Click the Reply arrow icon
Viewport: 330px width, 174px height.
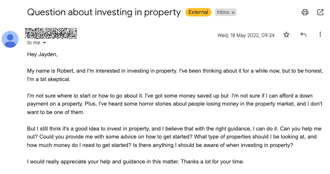click(x=303, y=35)
